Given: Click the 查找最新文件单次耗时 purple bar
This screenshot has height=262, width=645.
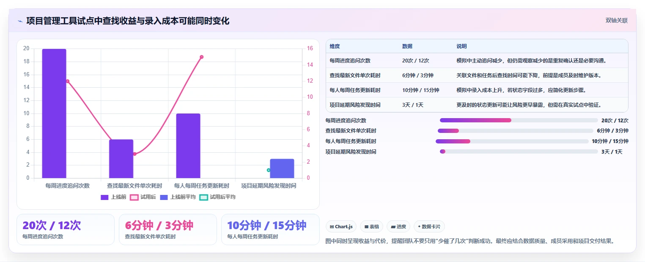Looking at the screenshot, I should point(121,159).
